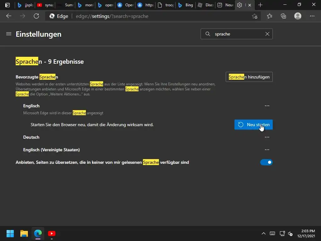Click the Bevorzugte Sprachen heading
321x241 pixels.
(37, 77)
